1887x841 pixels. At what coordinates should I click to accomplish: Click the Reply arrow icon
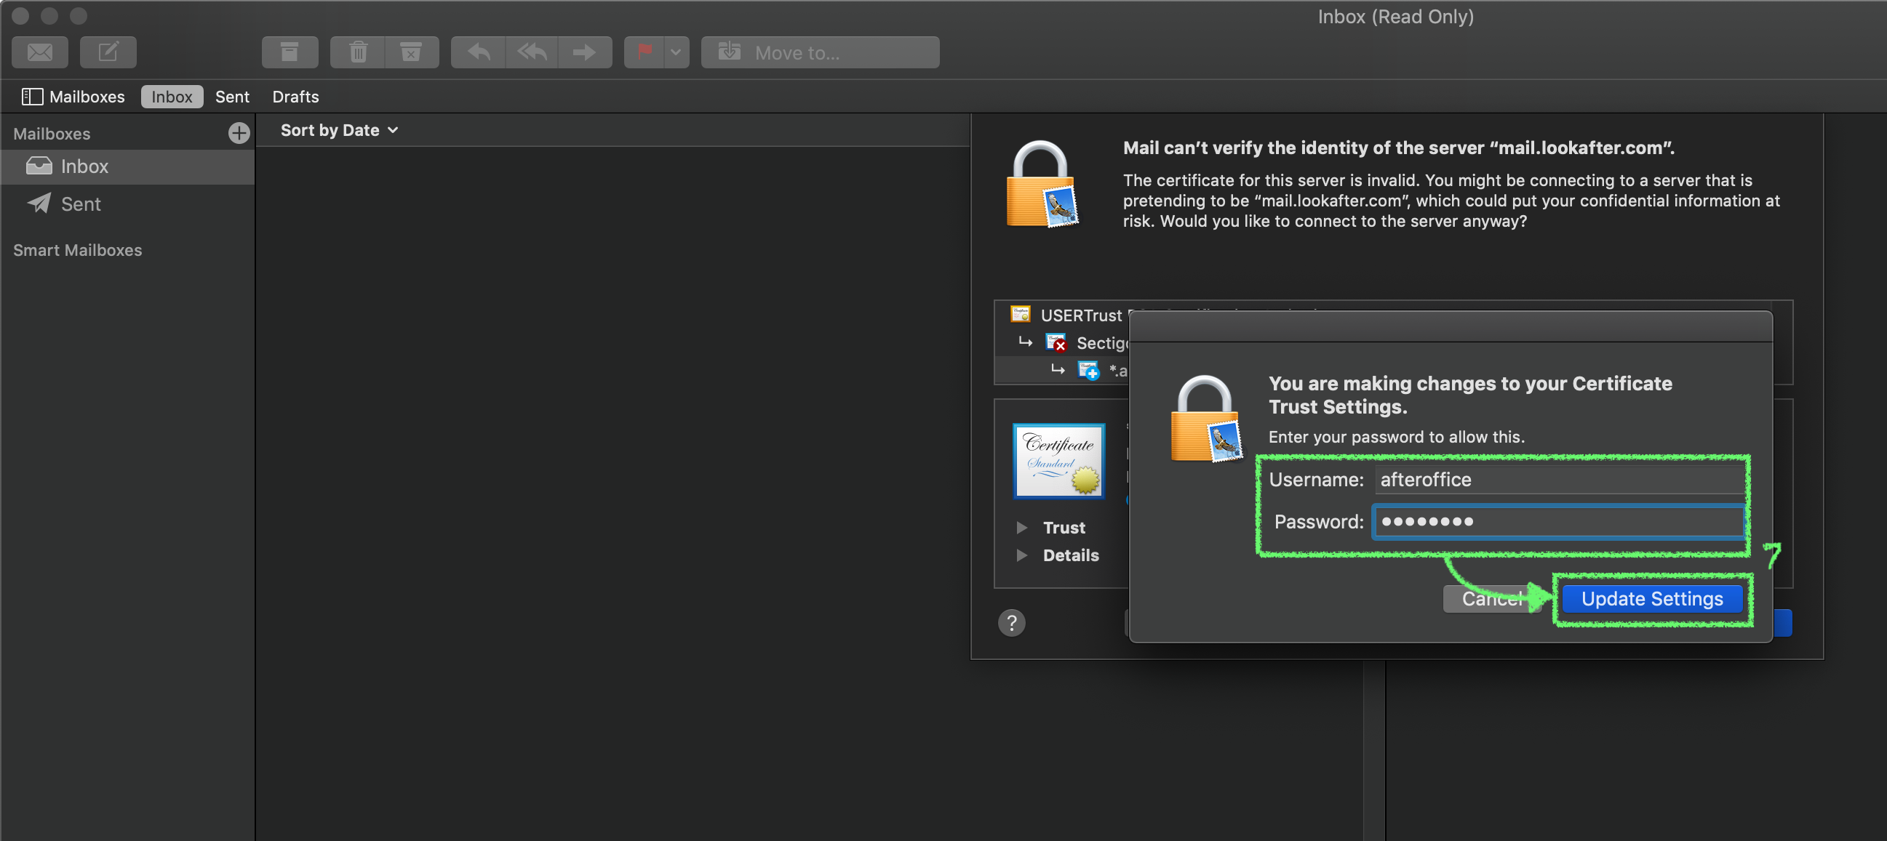(479, 52)
